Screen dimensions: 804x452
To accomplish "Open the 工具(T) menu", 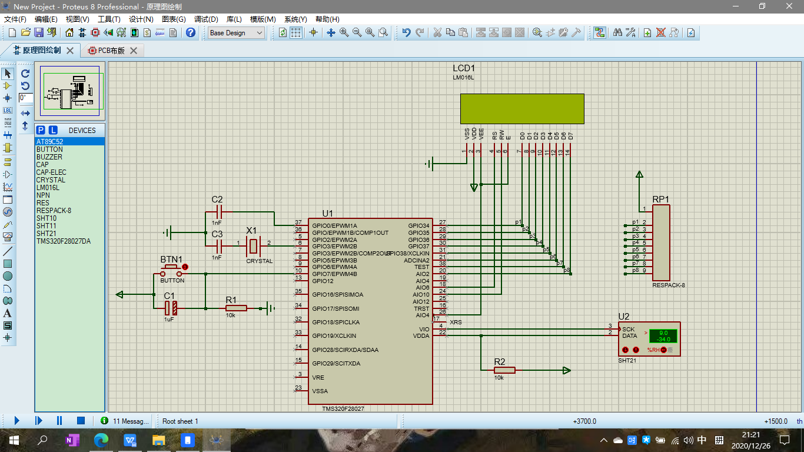I will point(109,19).
